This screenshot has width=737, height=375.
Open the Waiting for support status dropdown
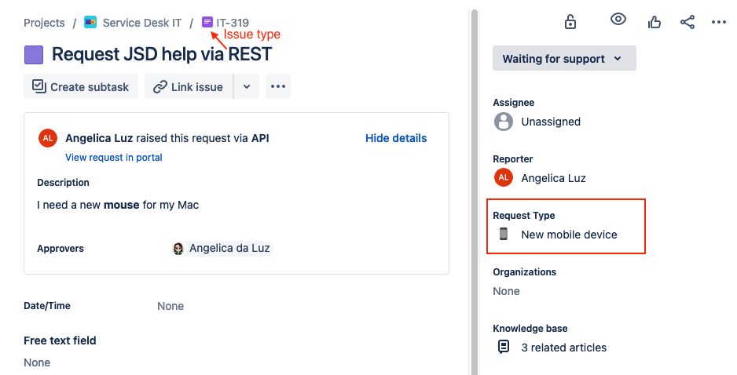[564, 58]
